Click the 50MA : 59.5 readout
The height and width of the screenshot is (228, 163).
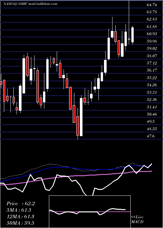pyautogui.click(x=20, y=223)
